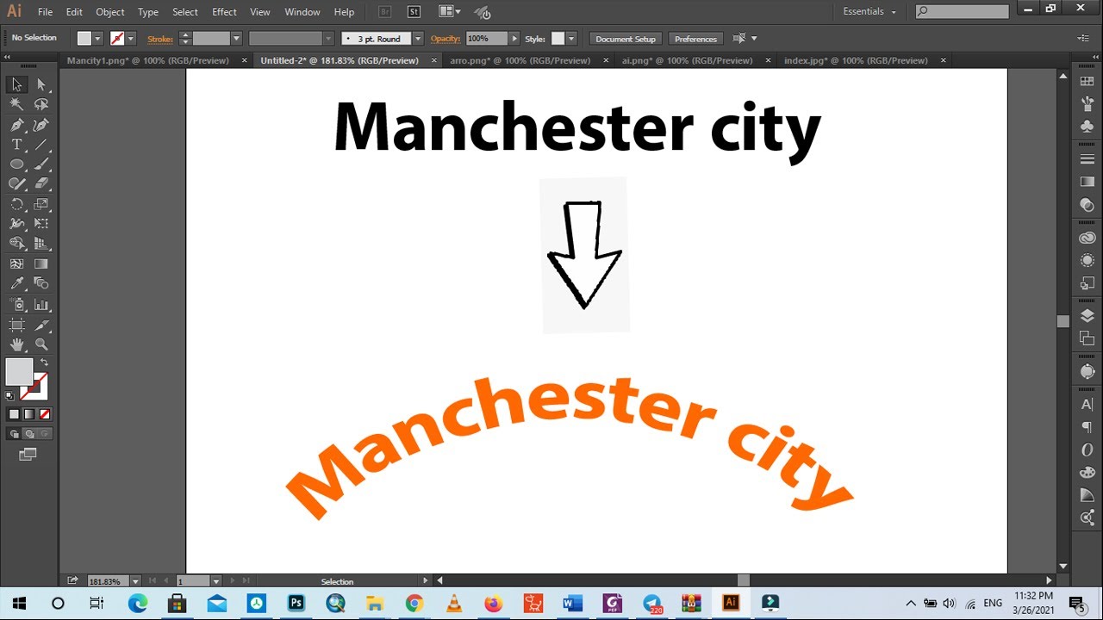Image resolution: width=1103 pixels, height=620 pixels.
Task: Open the Color palette panel icon
Action: pos(1087,472)
